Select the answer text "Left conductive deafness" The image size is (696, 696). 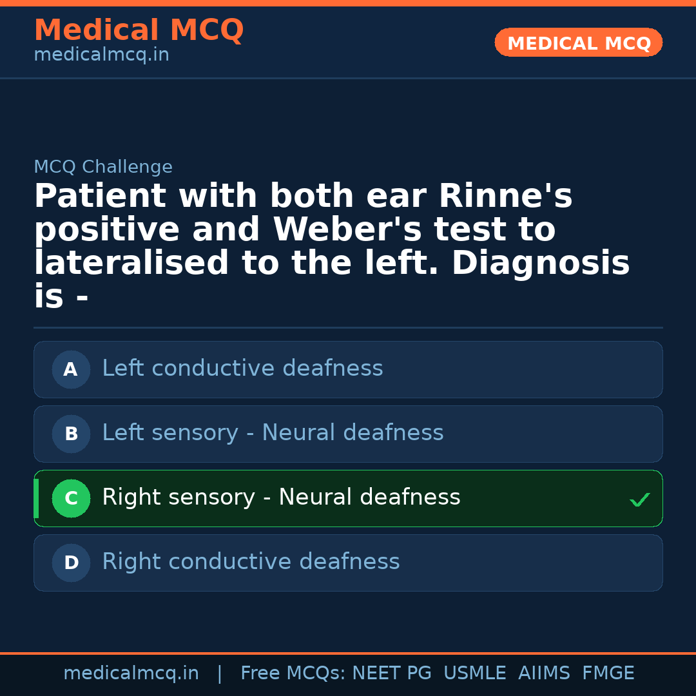pyautogui.click(x=242, y=369)
